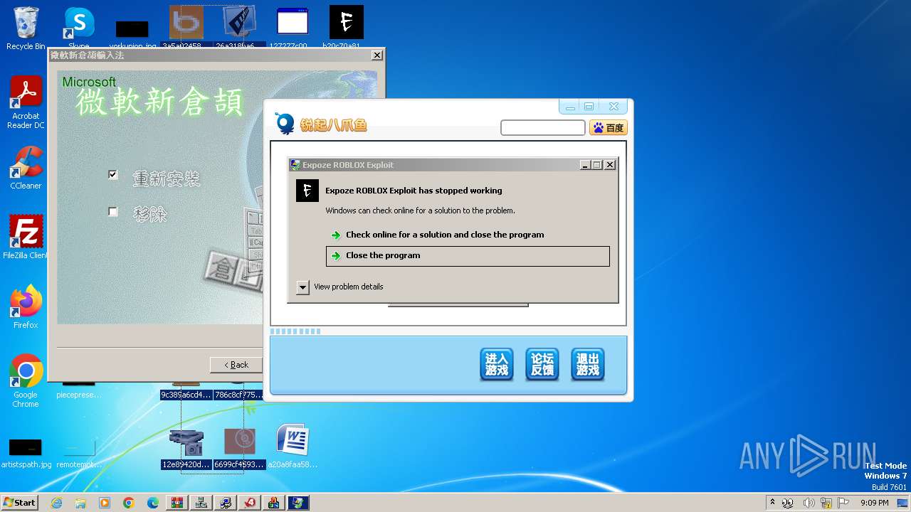Click the 进入游戏 enter game button
Viewport: 911px width, 512px height.
[x=497, y=365]
